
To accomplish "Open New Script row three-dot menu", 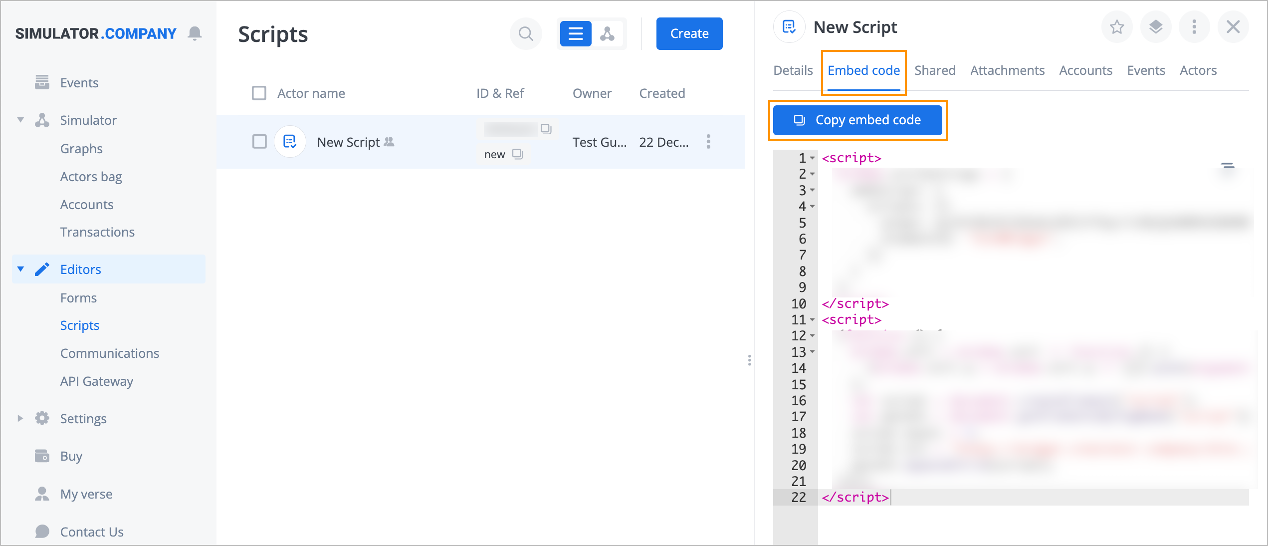I will (708, 142).
